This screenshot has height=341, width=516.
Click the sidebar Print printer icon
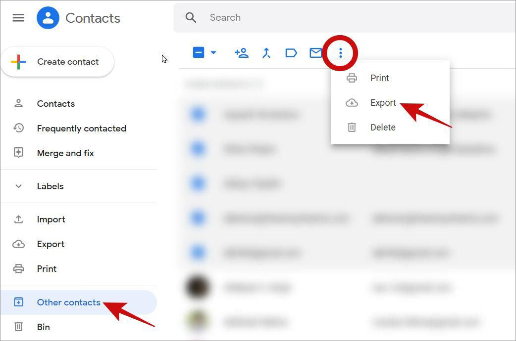(18, 269)
